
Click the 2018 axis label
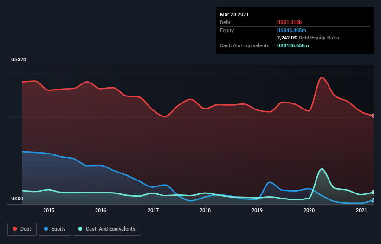tap(205, 210)
